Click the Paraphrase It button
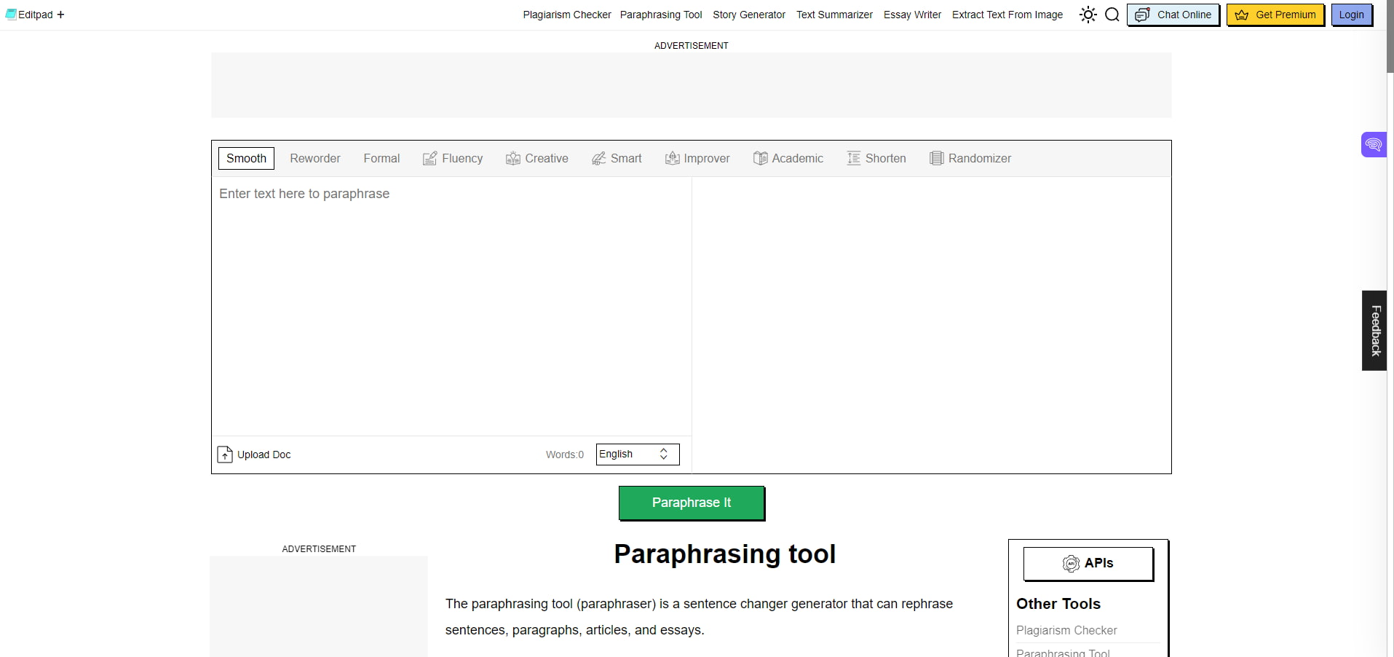Screen dimensions: 1394x657 click(x=691, y=503)
